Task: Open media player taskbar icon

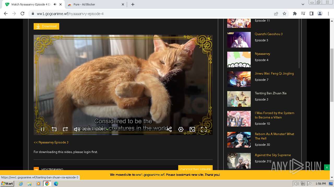Action: coord(38,184)
